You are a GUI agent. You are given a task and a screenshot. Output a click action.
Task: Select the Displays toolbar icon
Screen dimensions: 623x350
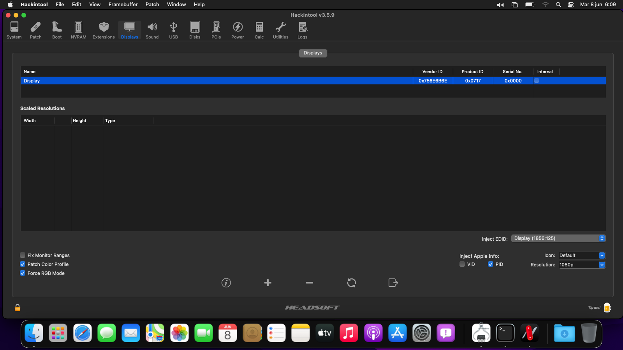pyautogui.click(x=130, y=30)
